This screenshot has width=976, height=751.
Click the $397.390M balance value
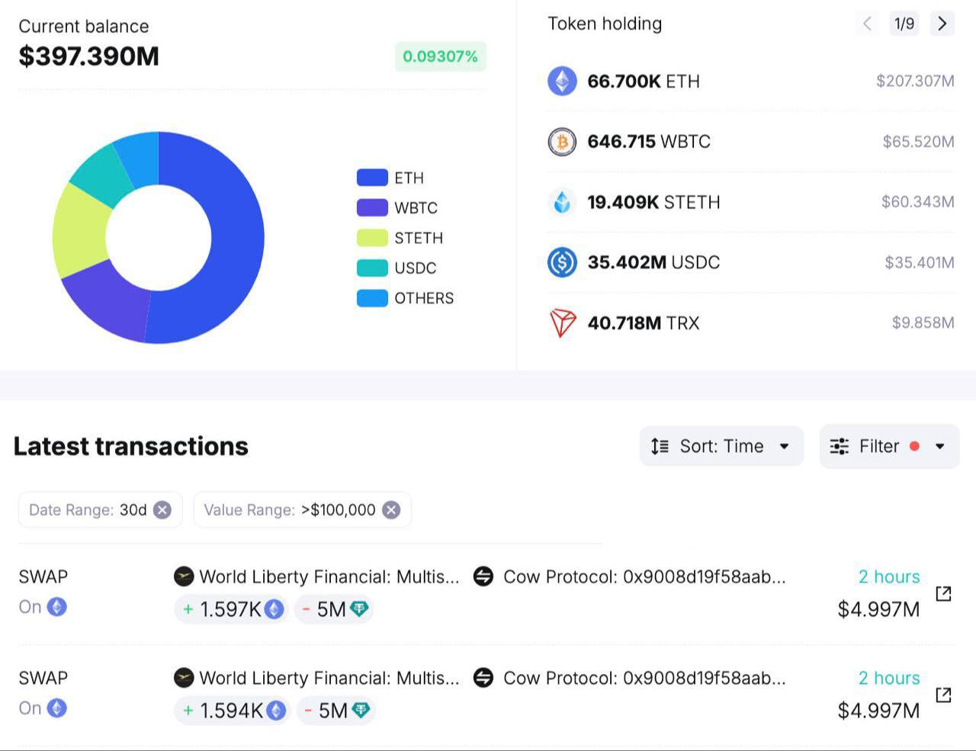click(x=88, y=56)
